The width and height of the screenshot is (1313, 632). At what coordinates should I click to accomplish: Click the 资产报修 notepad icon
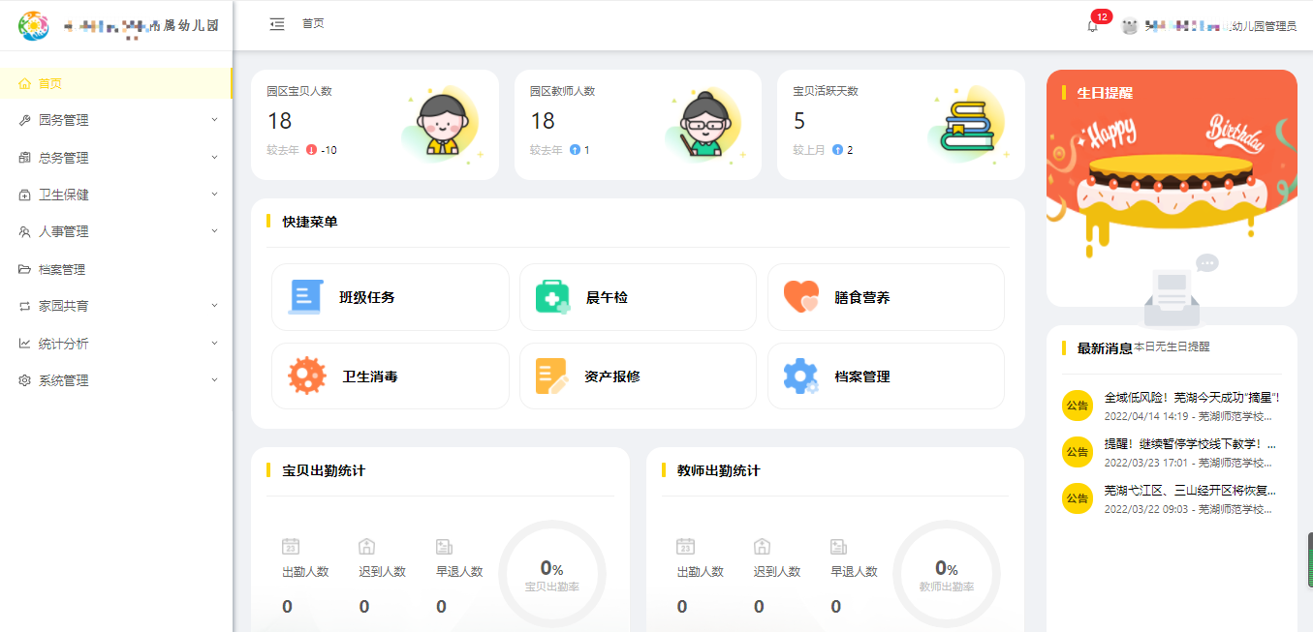tap(552, 376)
